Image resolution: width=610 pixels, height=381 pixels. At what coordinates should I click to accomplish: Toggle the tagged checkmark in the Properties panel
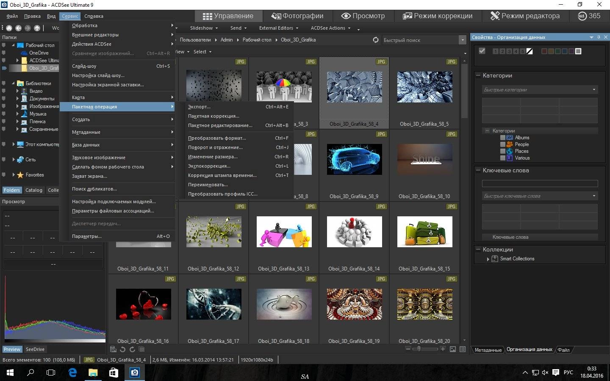point(482,51)
